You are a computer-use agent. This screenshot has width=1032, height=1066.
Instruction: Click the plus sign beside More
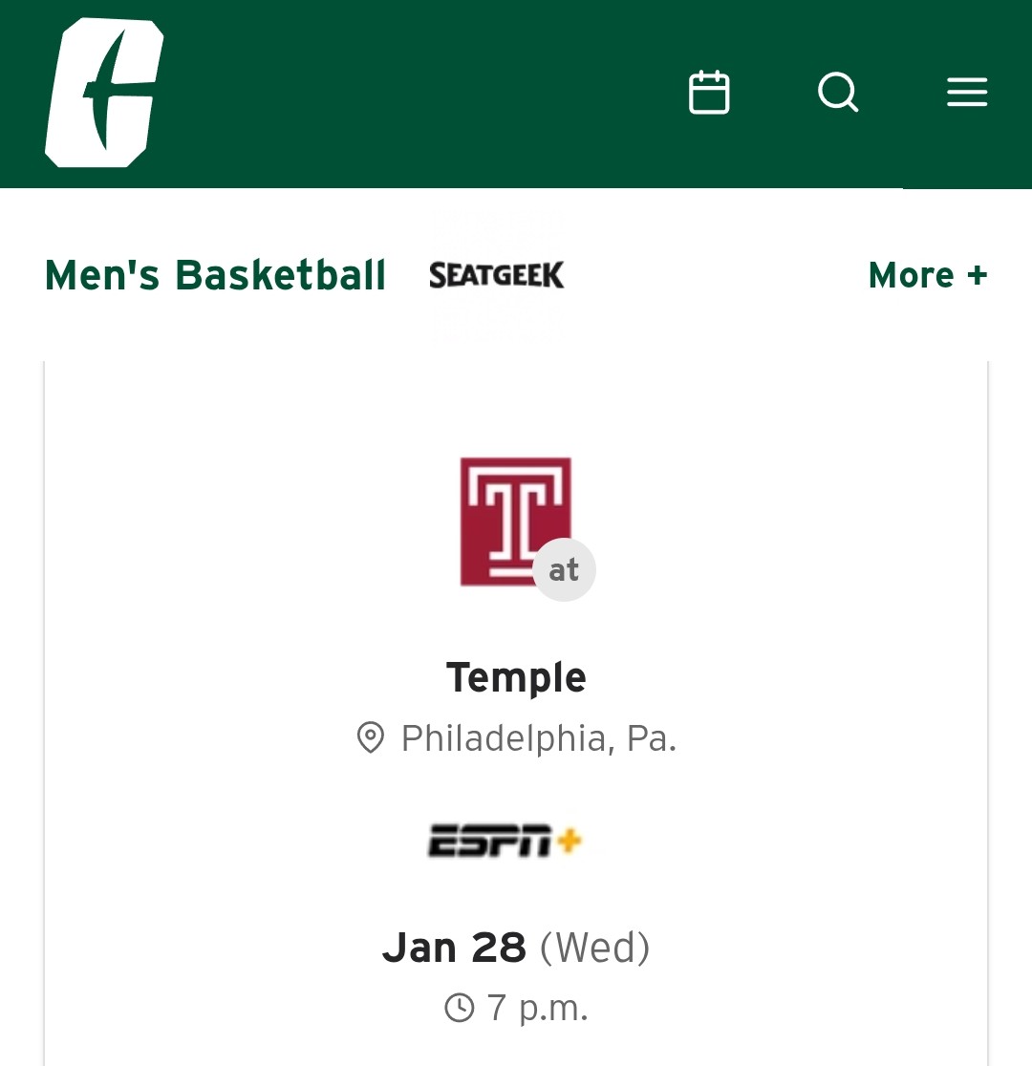977,275
